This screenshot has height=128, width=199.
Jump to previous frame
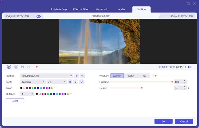(22, 67)
